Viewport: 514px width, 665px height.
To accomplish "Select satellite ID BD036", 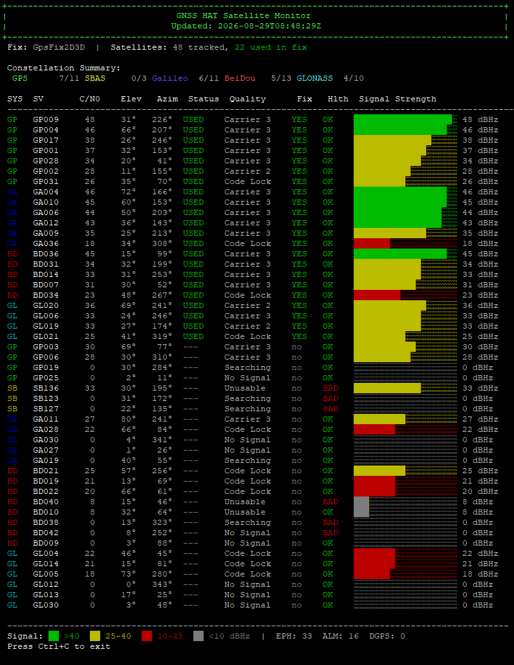I will pos(46,254).
